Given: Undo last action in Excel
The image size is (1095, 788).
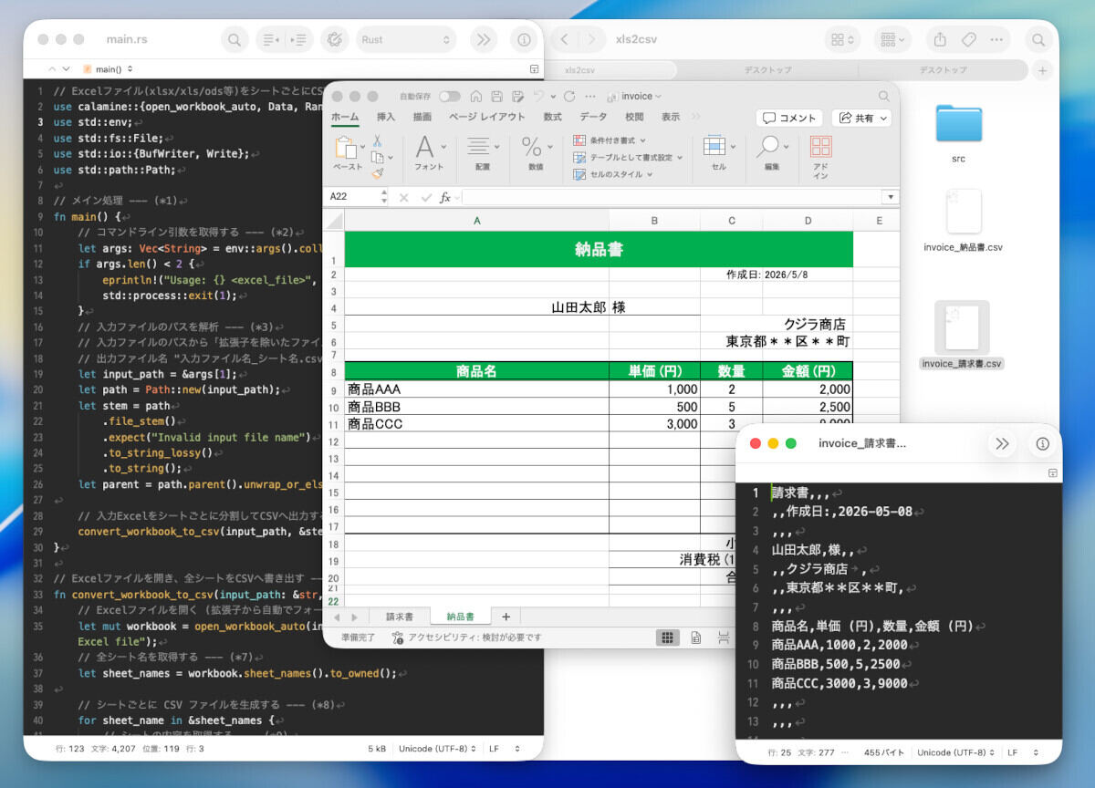Looking at the screenshot, I should (x=538, y=97).
